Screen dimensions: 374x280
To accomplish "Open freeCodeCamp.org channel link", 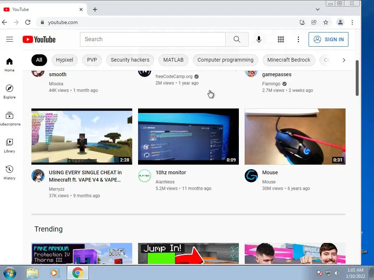I will 174,77.
